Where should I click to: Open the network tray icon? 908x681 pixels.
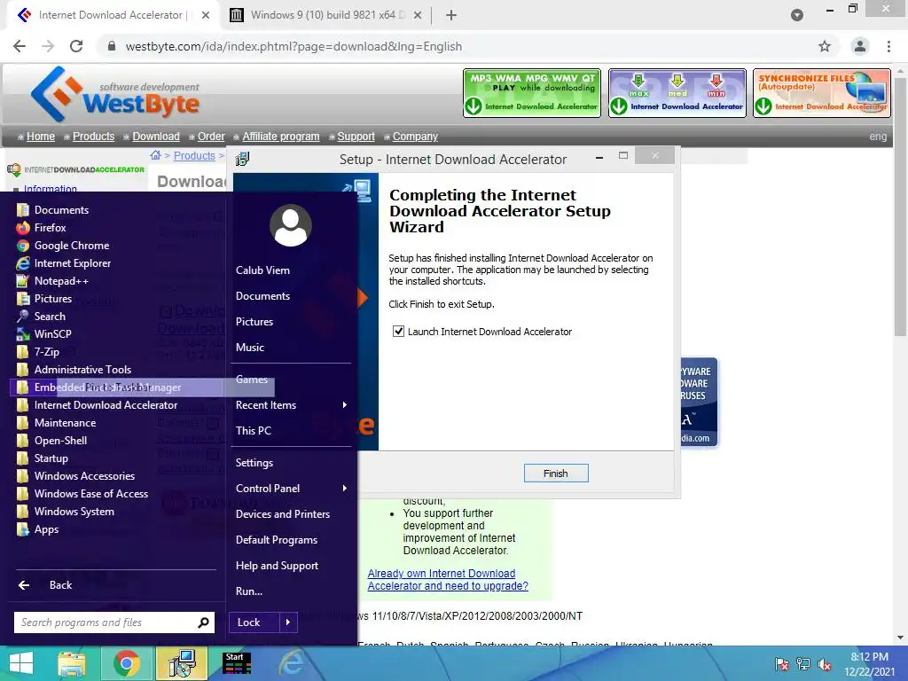click(x=803, y=665)
